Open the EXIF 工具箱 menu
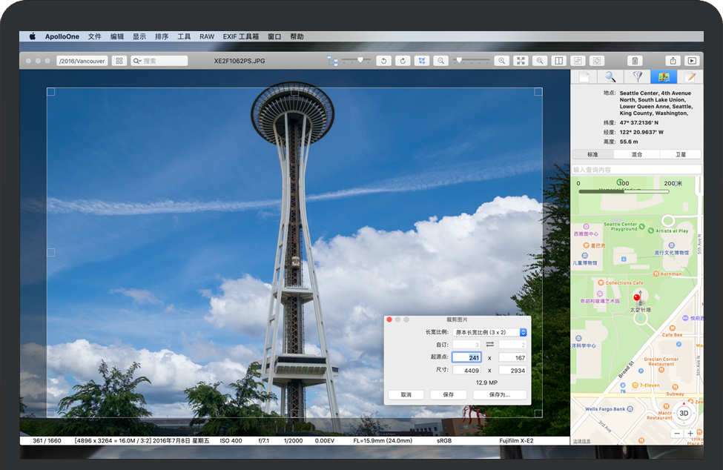This screenshot has height=470, width=723. tap(240, 36)
